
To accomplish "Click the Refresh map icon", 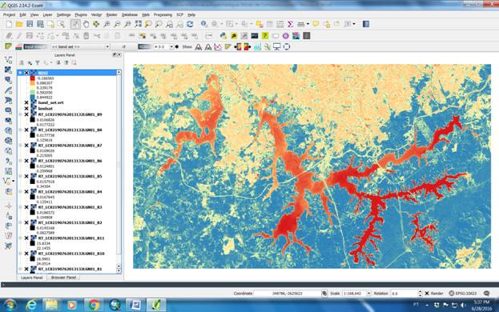I will tap(190, 24).
